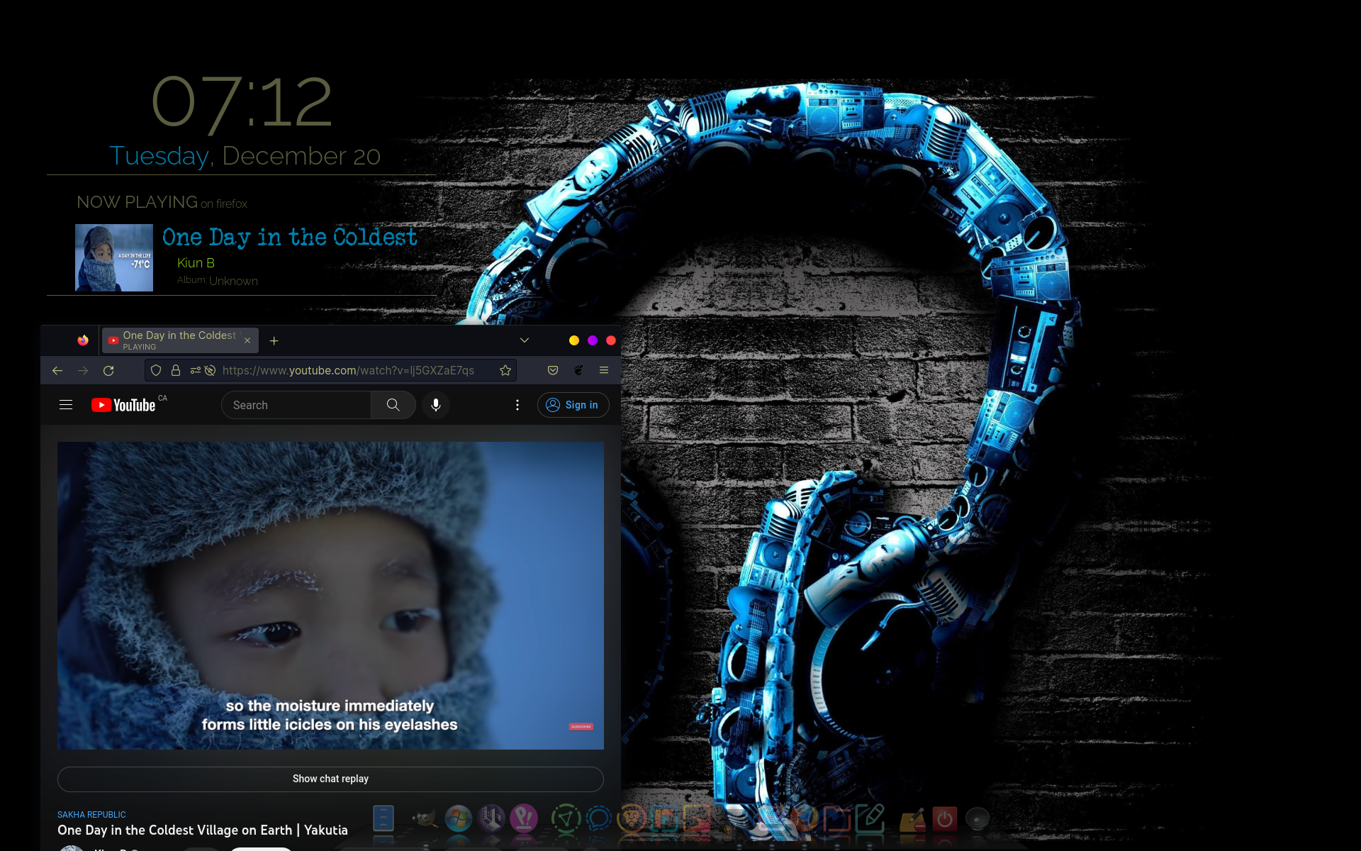The image size is (1361, 851).
Task: Click the Sign in button
Action: click(573, 405)
